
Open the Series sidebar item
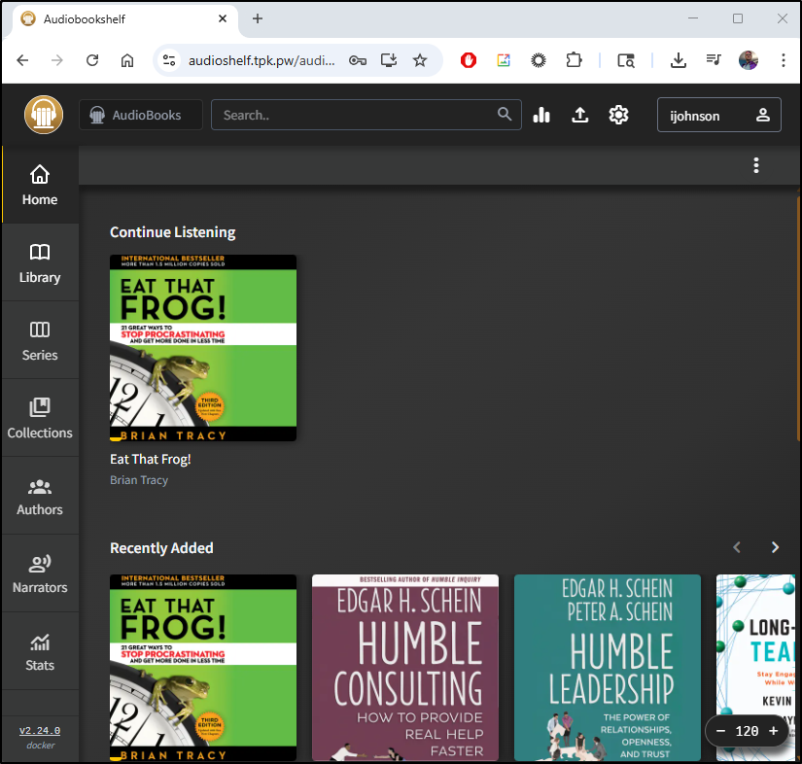(x=40, y=340)
